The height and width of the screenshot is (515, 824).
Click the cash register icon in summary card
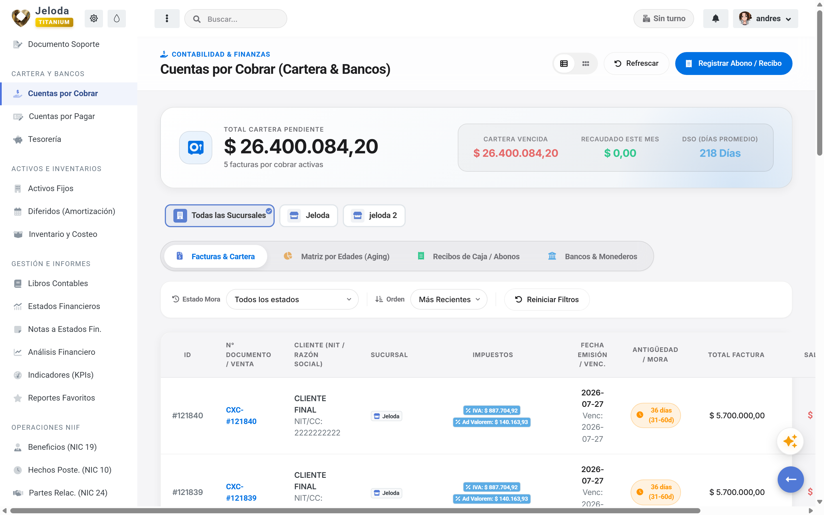(x=195, y=147)
